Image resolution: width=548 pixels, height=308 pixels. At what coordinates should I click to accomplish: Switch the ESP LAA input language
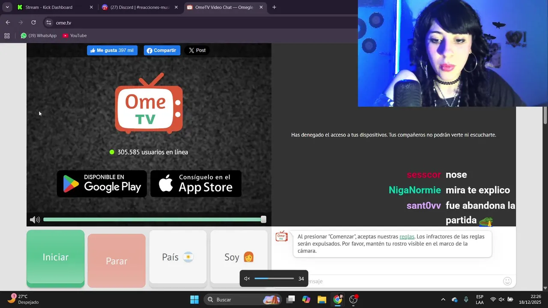click(x=480, y=299)
